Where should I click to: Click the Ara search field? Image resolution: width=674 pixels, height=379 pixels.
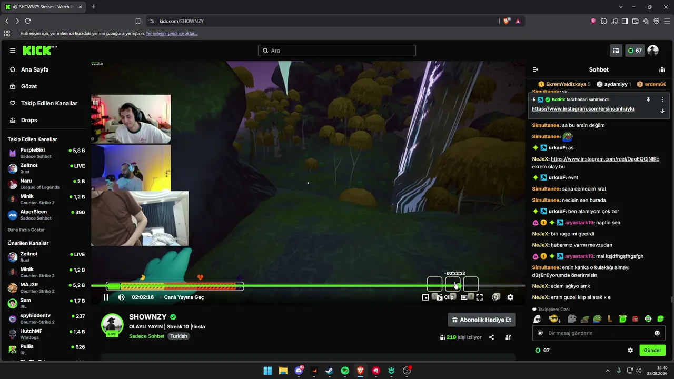(x=337, y=51)
